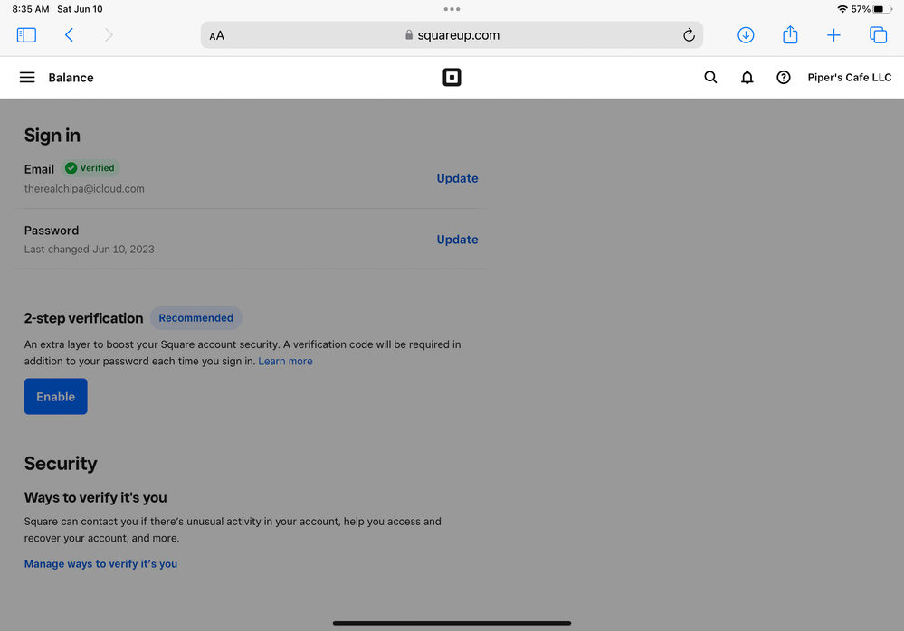The width and height of the screenshot is (904, 631).
Task: Open Learn more about 2-step verification
Action: pos(285,361)
